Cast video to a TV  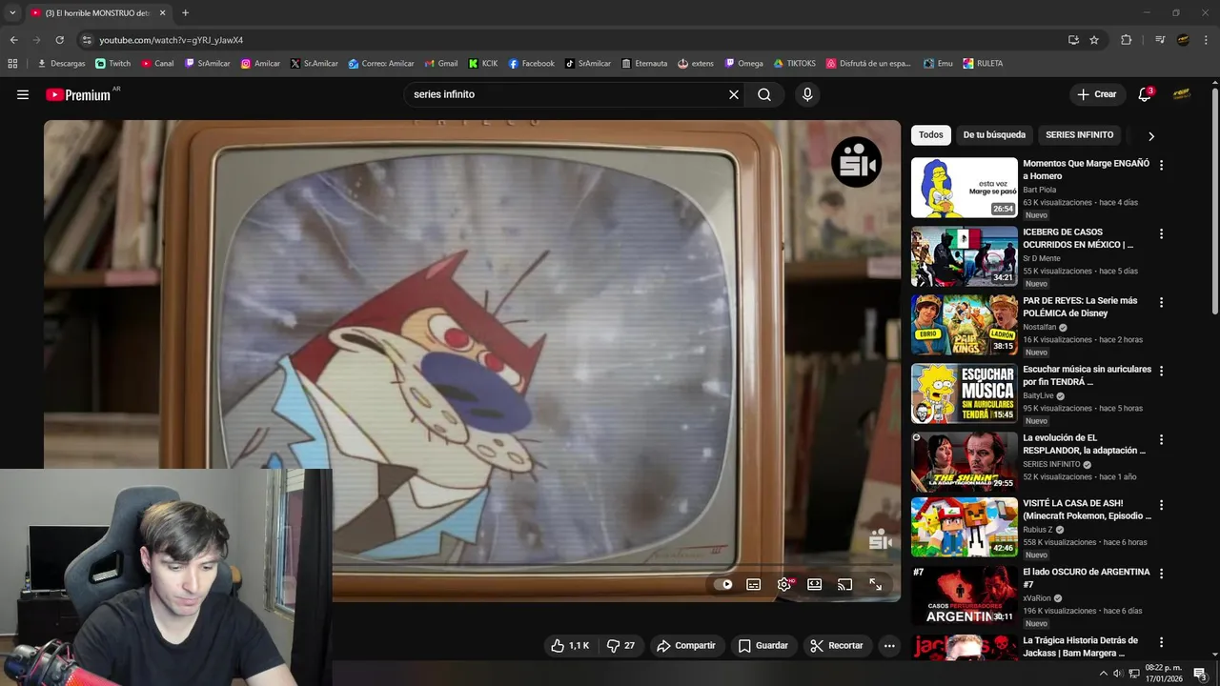(x=844, y=584)
